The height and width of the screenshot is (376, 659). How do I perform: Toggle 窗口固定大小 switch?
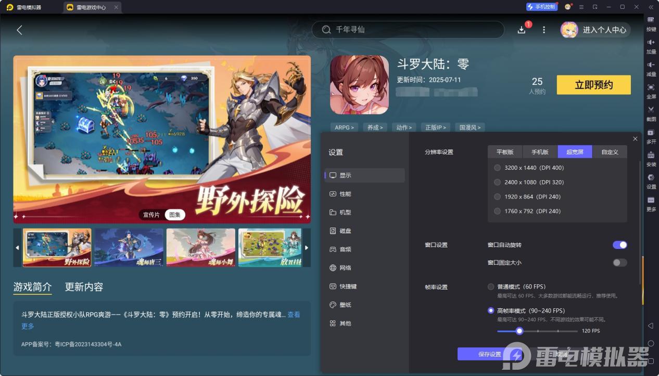[x=620, y=262]
